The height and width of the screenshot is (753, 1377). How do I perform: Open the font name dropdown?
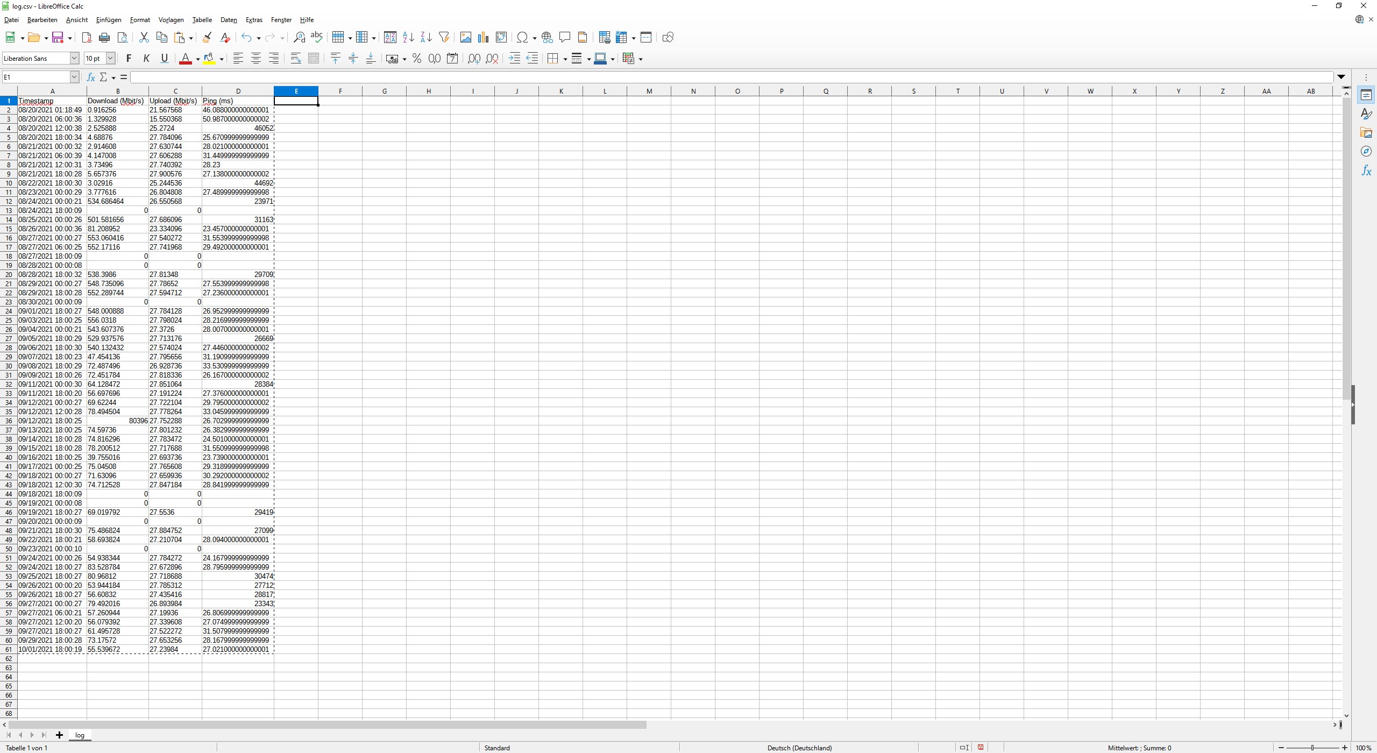click(74, 59)
